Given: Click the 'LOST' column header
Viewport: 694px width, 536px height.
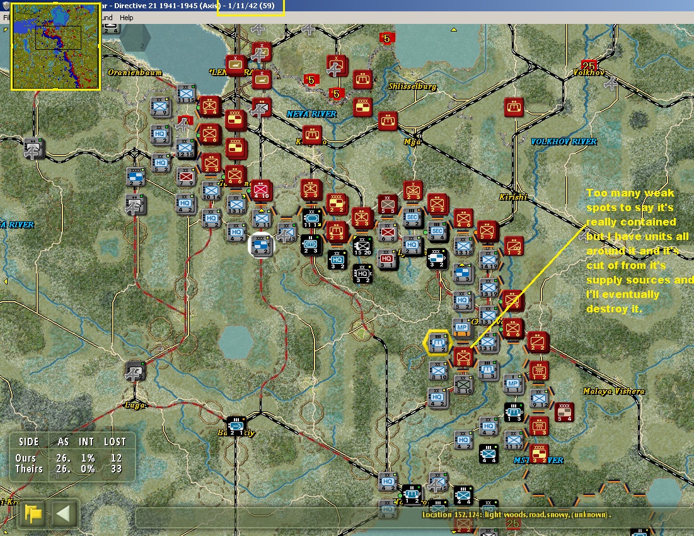Looking at the screenshot, I should point(115,442).
